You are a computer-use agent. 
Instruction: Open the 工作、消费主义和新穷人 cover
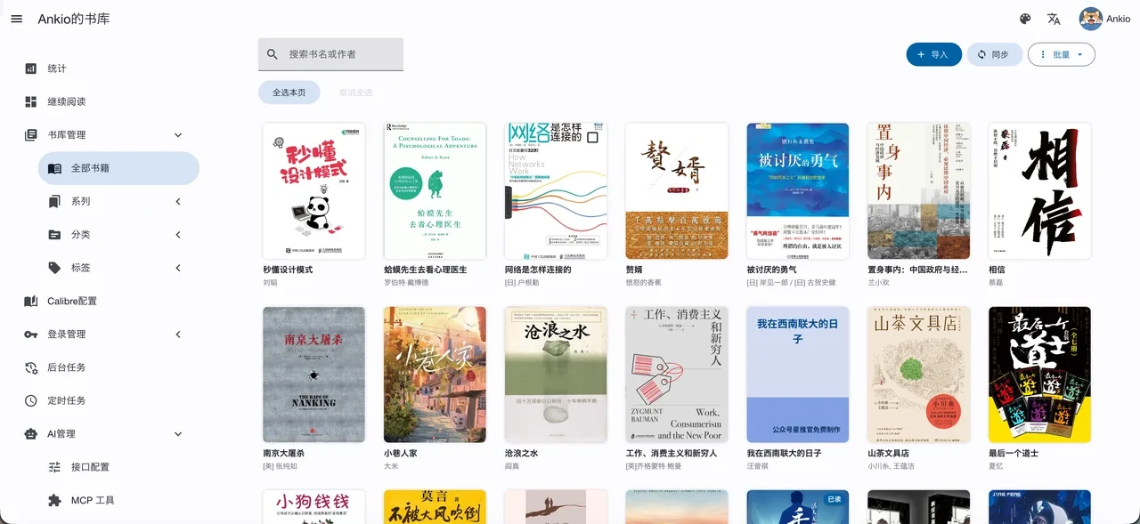677,375
